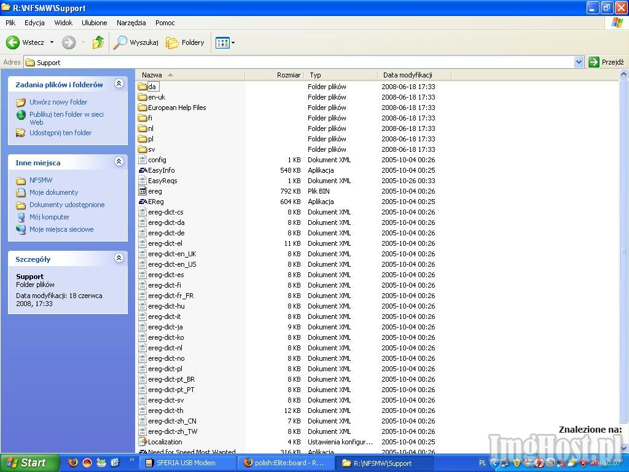This screenshot has width=629, height=472.
Task: Select file name ereg-dict-fr_FR
Action: [171, 296]
